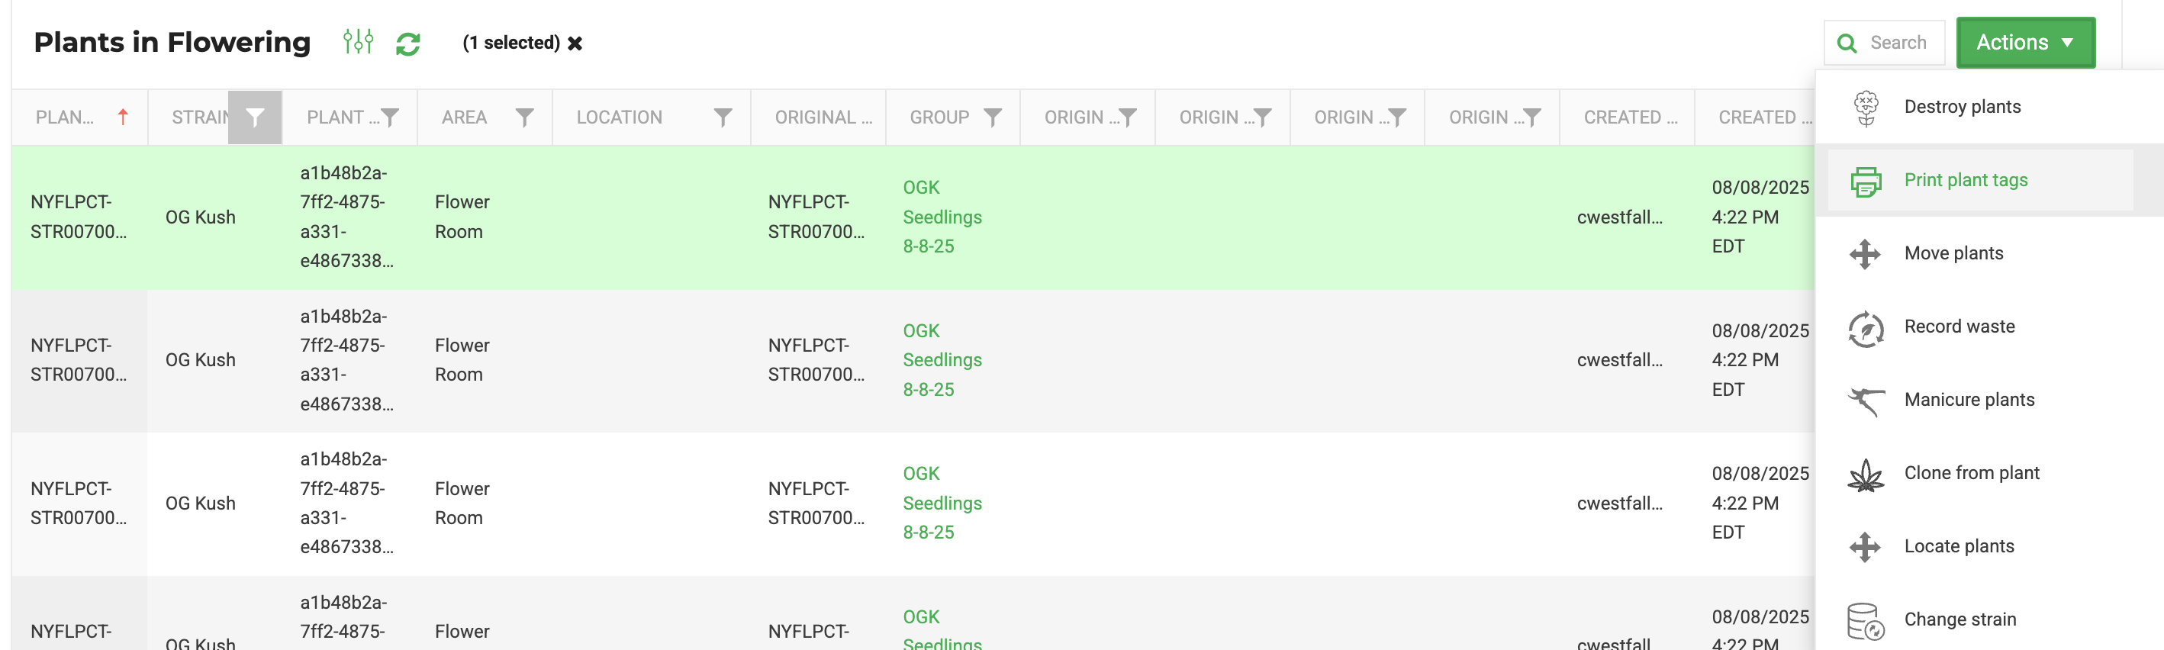Open the LOCATION column filter icon
Image resolution: width=2164 pixels, height=650 pixels.
pyautogui.click(x=723, y=117)
